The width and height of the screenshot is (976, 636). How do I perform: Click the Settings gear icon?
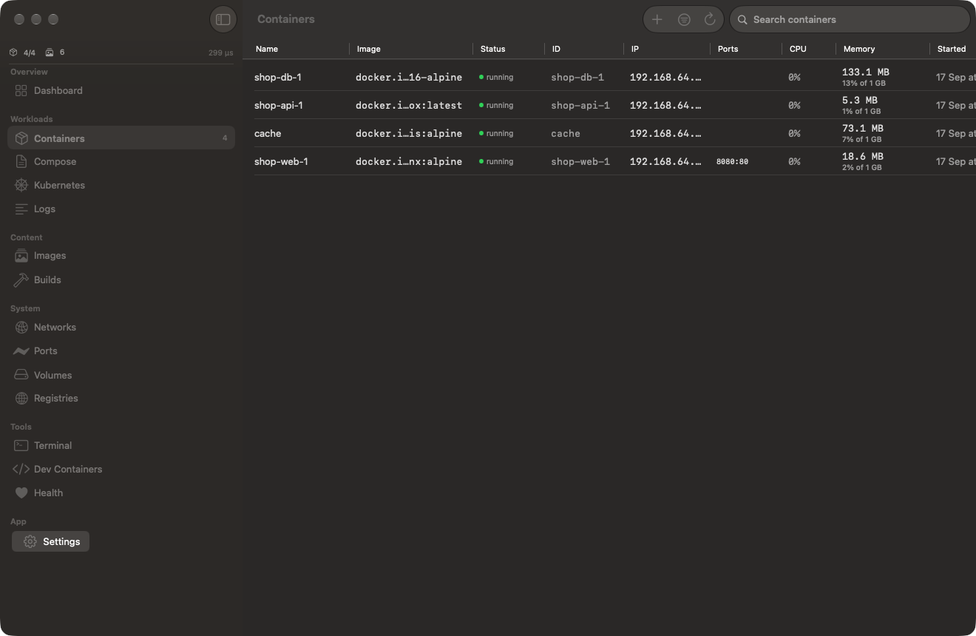[30, 541]
